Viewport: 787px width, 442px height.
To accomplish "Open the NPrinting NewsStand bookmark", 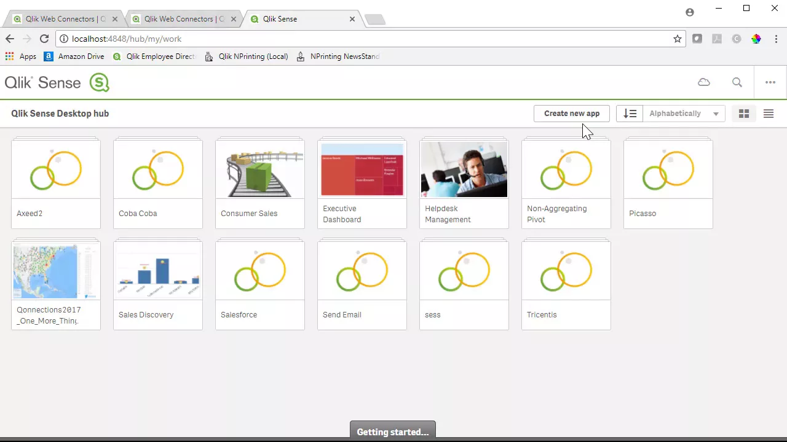I will tap(338, 56).
